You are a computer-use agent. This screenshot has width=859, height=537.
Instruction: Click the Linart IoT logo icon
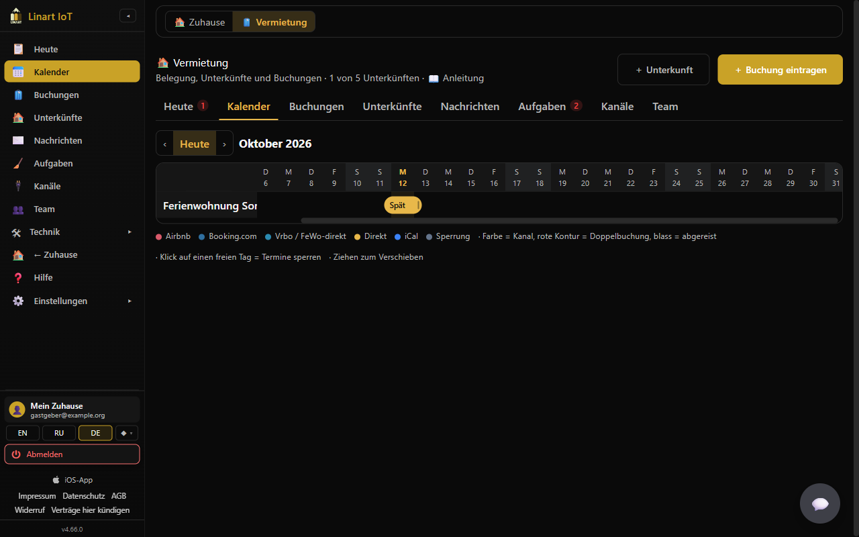pos(15,15)
